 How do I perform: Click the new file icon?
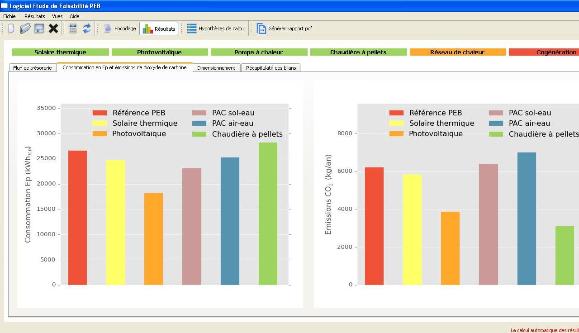[x=11, y=29]
